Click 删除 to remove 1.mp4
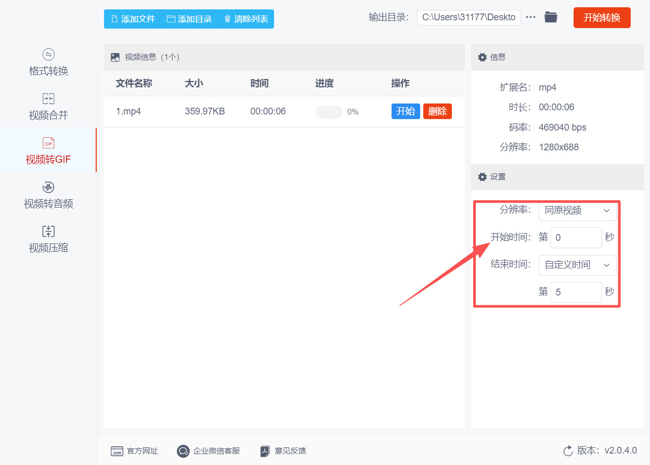This screenshot has height=465, width=650. coord(437,111)
